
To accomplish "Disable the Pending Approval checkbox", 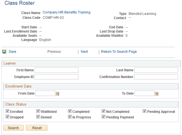I will 145,111.
